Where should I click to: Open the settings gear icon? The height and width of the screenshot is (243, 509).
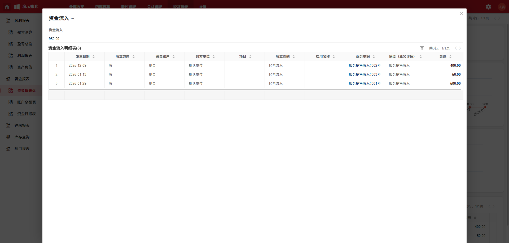[488, 7]
